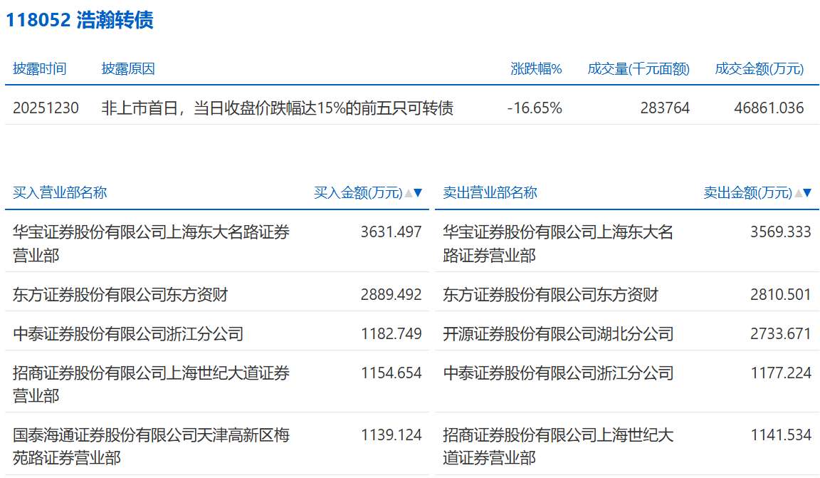Image resolution: width=820 pixels, height=478 pixels.
Task: Select buy amount 1139.124
Action: click(391, 435)
